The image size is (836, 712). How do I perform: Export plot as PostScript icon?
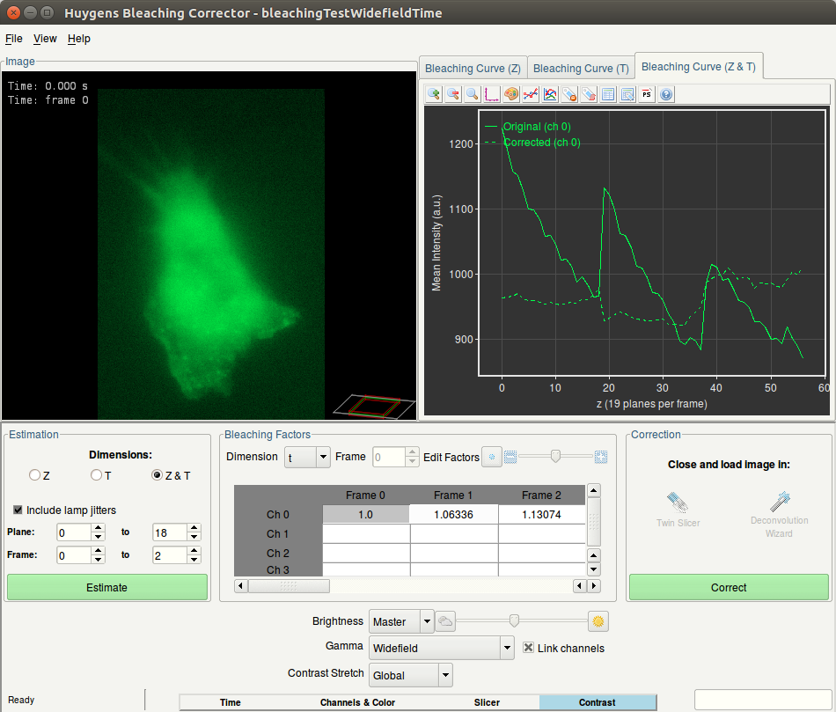coord(647,94)
